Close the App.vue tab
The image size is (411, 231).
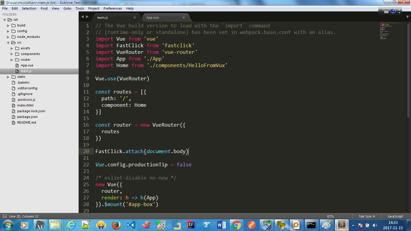[184, 17]
